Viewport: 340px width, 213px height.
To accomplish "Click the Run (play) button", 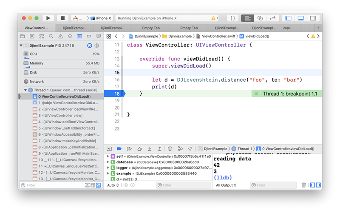I will coord(48,18).
